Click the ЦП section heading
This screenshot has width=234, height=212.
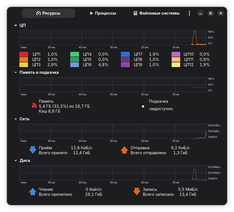point(23,25)
